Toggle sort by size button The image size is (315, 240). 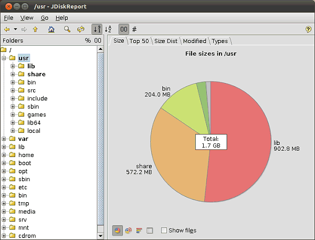97,29
